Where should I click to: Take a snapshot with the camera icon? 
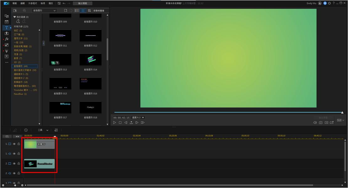click(320, 123)
